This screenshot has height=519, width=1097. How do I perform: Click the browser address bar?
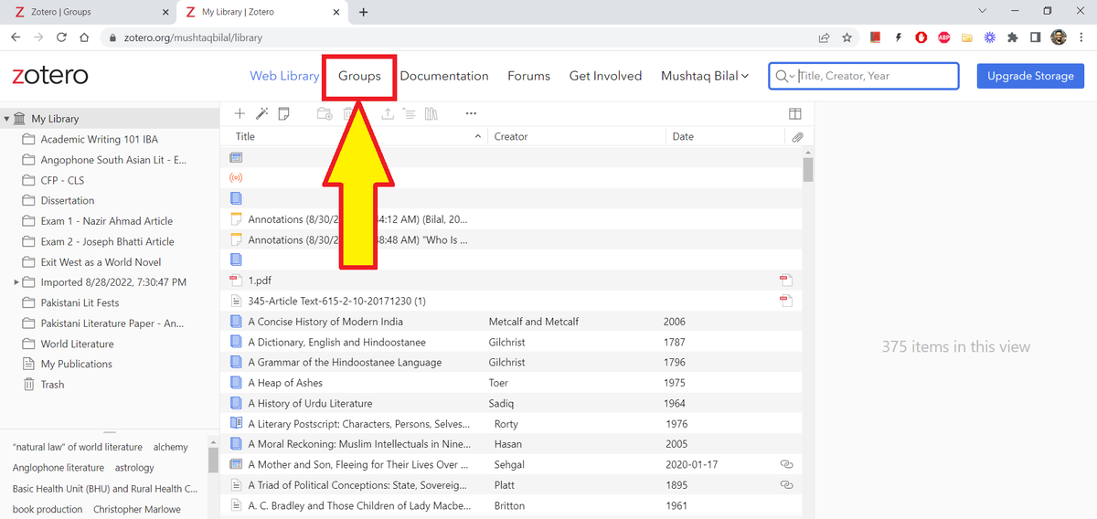[x=457, y=37]
